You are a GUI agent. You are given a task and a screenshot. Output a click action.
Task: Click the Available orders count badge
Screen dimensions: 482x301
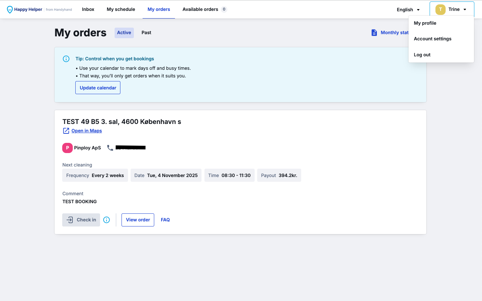click(x=224, y=9)
